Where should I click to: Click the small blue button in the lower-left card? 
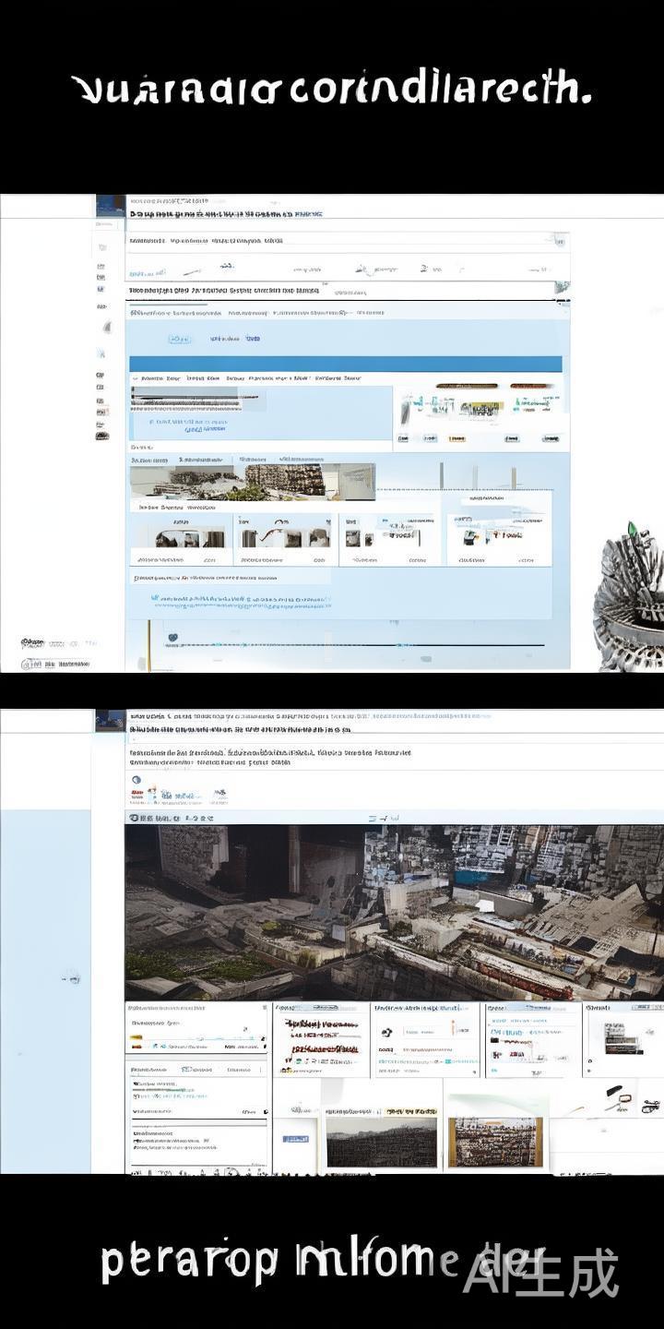(295, 1139)
